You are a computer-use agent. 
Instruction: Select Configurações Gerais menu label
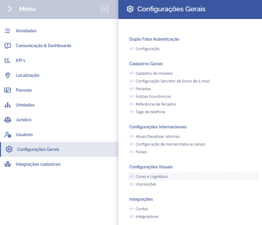point(38,149)
